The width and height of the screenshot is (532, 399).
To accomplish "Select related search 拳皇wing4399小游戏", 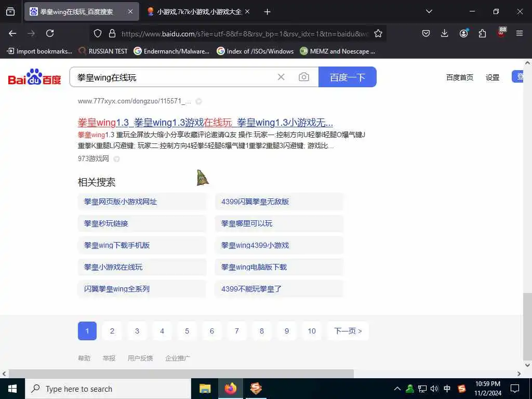I will (x=279, y=245).
